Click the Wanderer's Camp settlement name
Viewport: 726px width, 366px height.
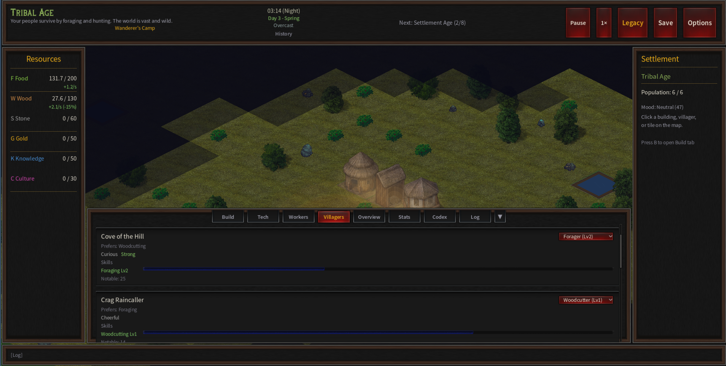(x=135, y=28)
